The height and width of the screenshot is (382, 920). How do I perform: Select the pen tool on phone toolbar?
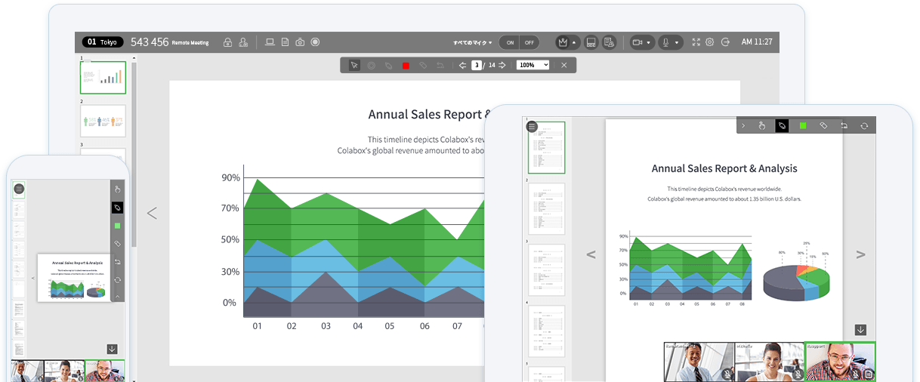(x=117, y=208)
